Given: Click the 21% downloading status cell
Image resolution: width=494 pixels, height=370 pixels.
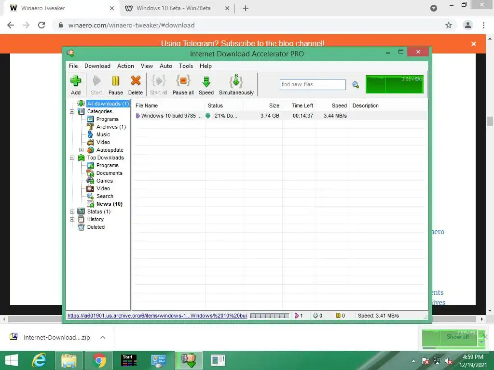Looking at the screenshot, I should (224, 116).
